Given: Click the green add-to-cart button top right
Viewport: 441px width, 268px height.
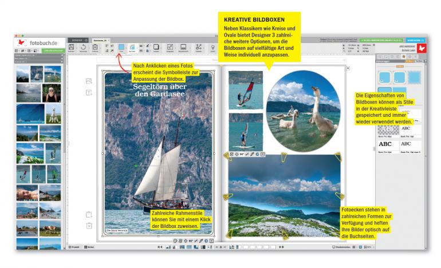Looking at the screenshot, I should [x=381, y=40].
